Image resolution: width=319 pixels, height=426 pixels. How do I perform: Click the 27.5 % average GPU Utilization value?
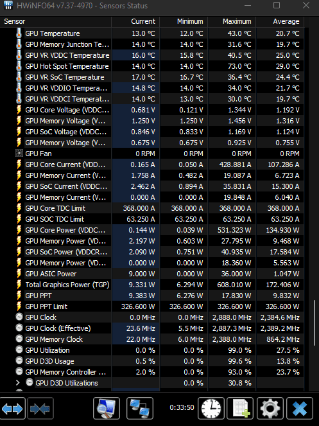[x=288, y=350]
